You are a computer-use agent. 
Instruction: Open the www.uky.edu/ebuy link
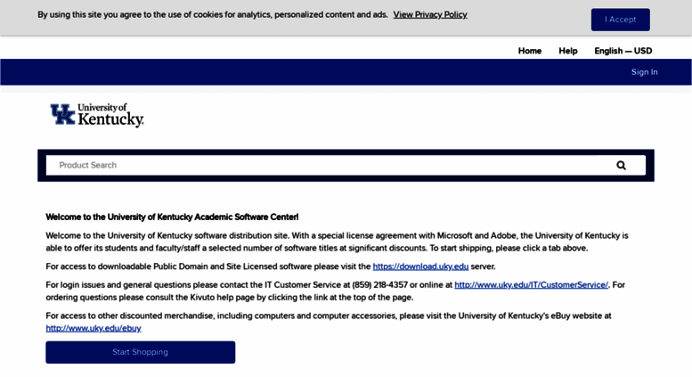pos(94,328)
